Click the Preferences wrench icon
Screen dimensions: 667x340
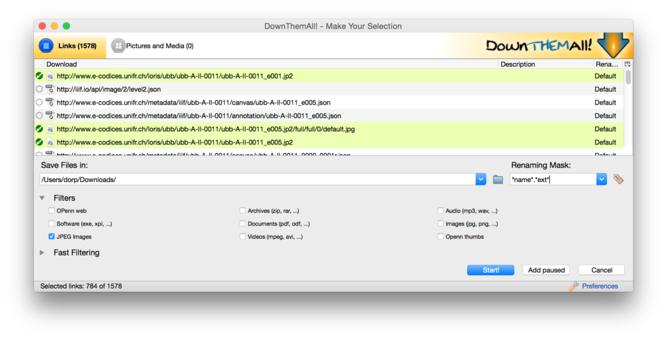[x=573, y=287]
